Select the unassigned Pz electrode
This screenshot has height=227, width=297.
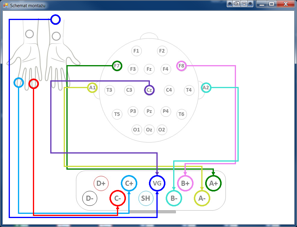point(149,111)
